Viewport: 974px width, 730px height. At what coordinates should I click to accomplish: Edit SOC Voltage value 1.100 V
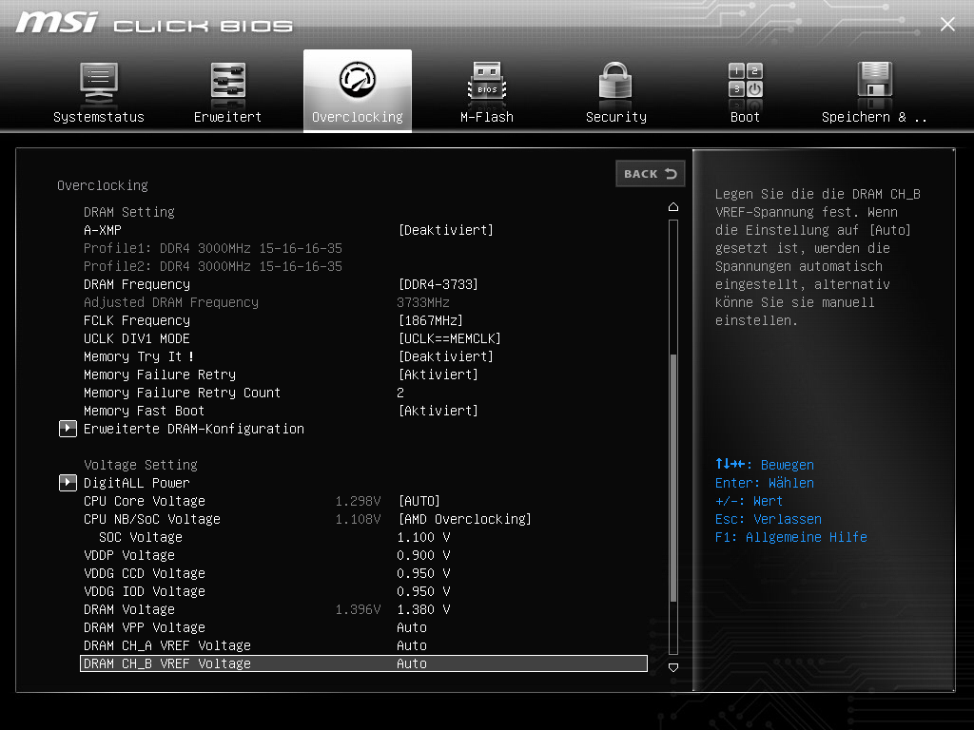423,537
